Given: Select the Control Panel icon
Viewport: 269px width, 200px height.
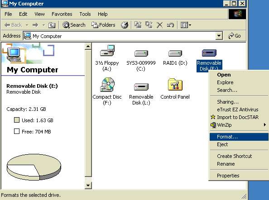Looking at the screenshot, I should [x=175, y=84].
